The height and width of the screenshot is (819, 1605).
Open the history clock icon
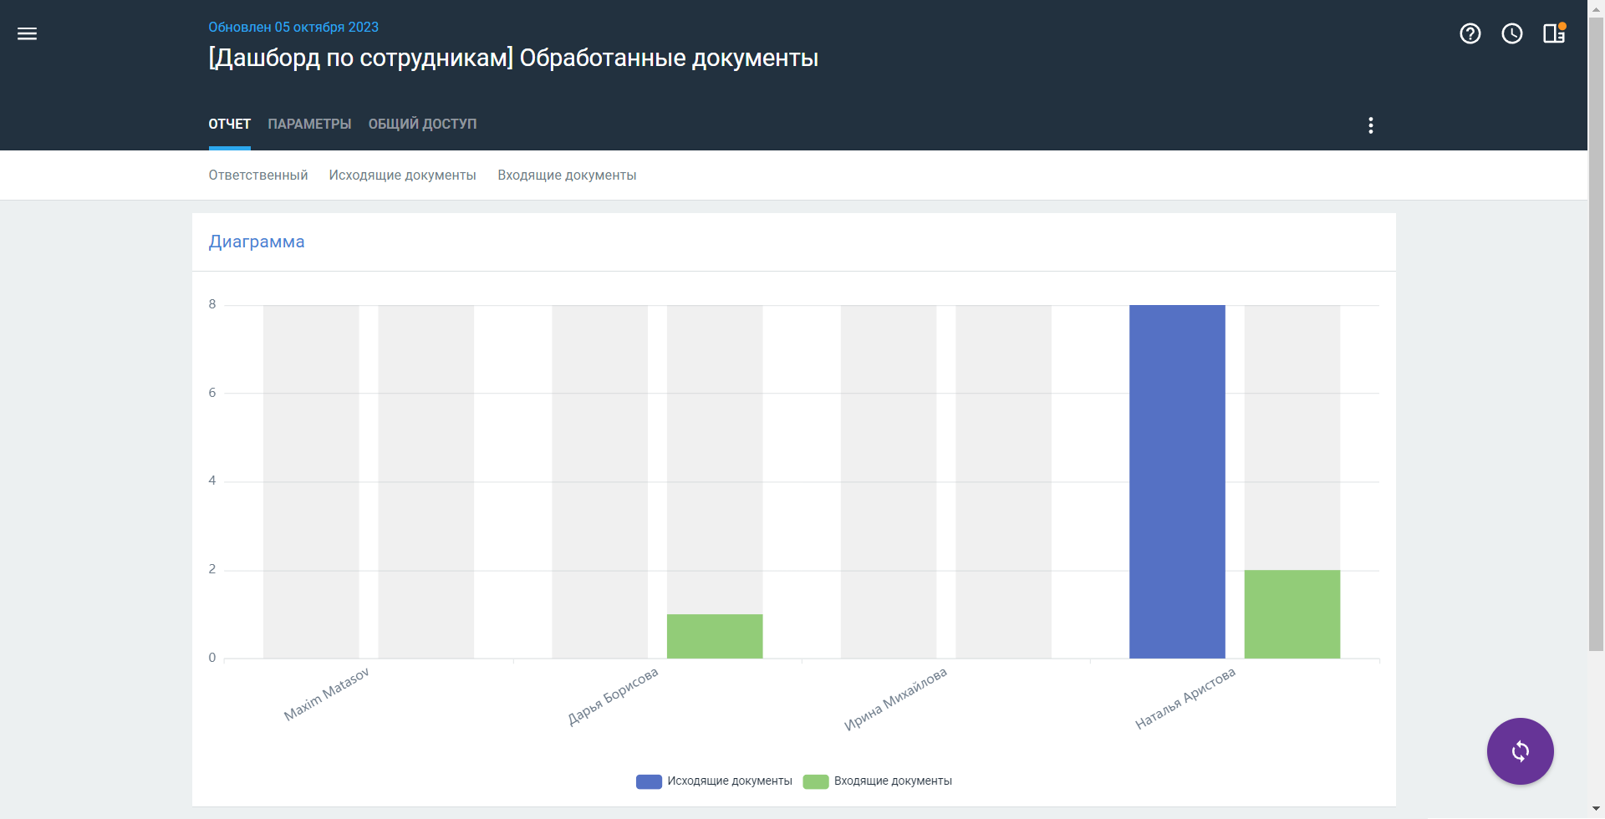1512,33
